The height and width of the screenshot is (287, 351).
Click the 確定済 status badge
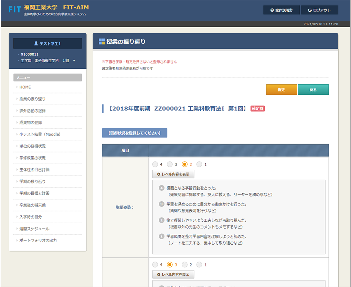click(257, 109)
